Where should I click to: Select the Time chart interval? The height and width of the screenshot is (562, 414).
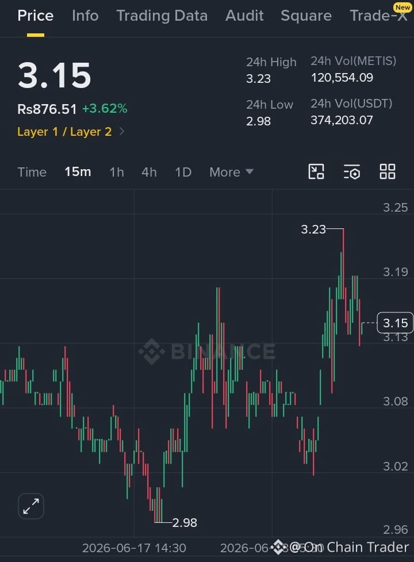[x=32, y=172]
